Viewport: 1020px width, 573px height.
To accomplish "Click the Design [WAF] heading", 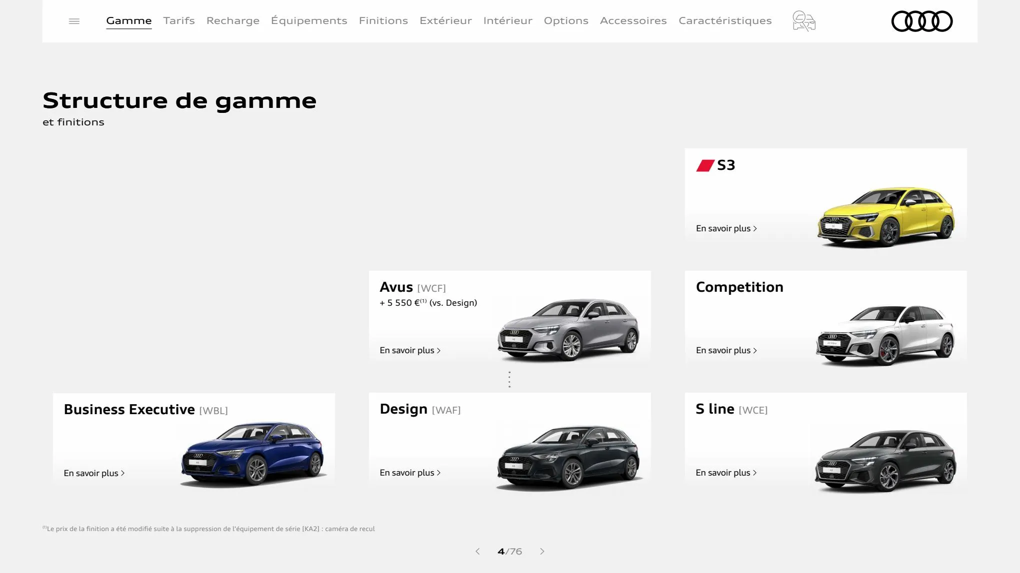I will pos(420,409).
